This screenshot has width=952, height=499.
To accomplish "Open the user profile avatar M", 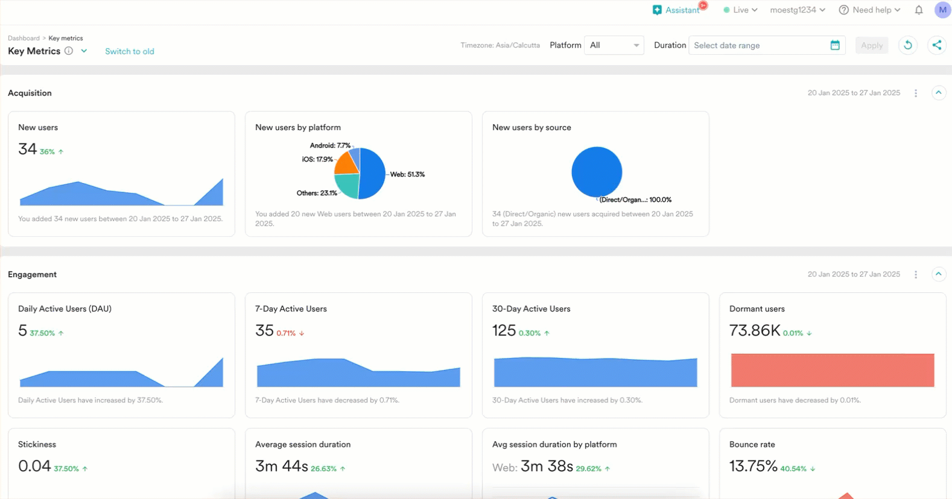I will click(x=942, y=10).
